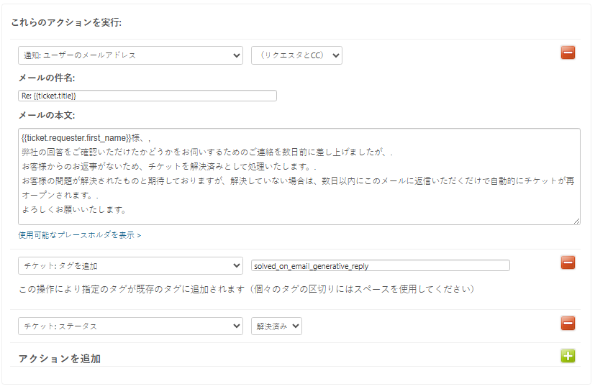This screenshot has height=389, width=595.
Task: Grab the email body resize handle
Action: [x=576, y=221]
